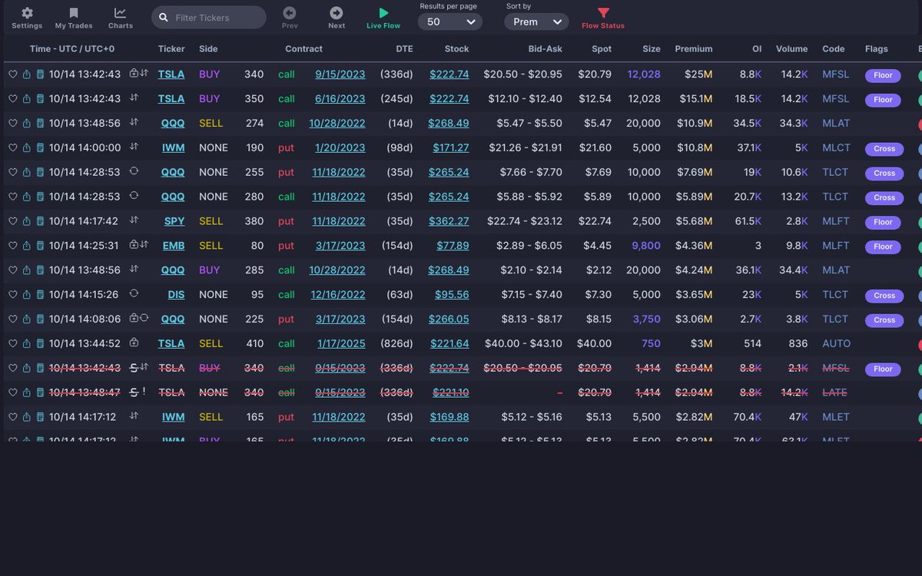922x576 pixels.
Task: Share the SPY 380 put trade
Action: (27, 221)
